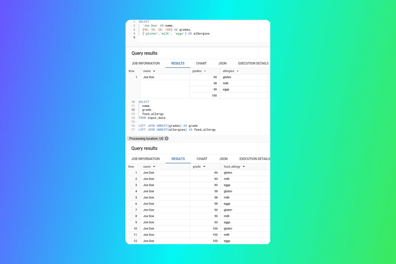
Task: Select food_allergy cell in row 11
Action: click(246, 235)
